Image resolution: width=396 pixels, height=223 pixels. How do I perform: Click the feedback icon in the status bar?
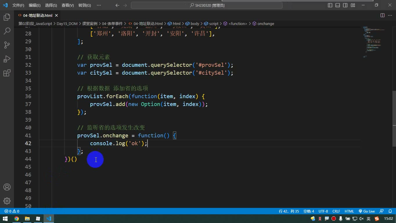[382, 211]
